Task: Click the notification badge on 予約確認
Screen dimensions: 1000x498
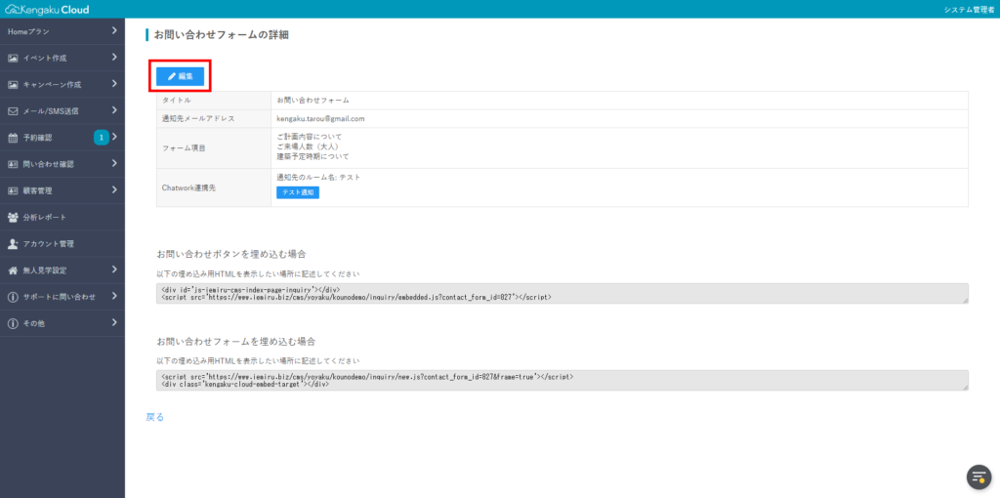Action: (x=102, y=137)
